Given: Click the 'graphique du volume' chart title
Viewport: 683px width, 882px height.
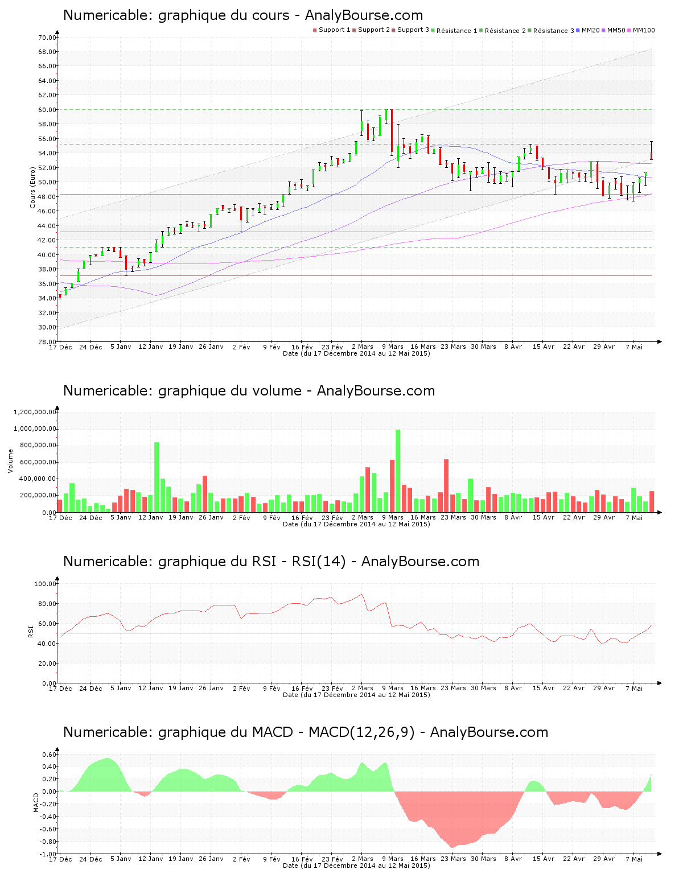Looking at the screenshot, I should 249,391.
